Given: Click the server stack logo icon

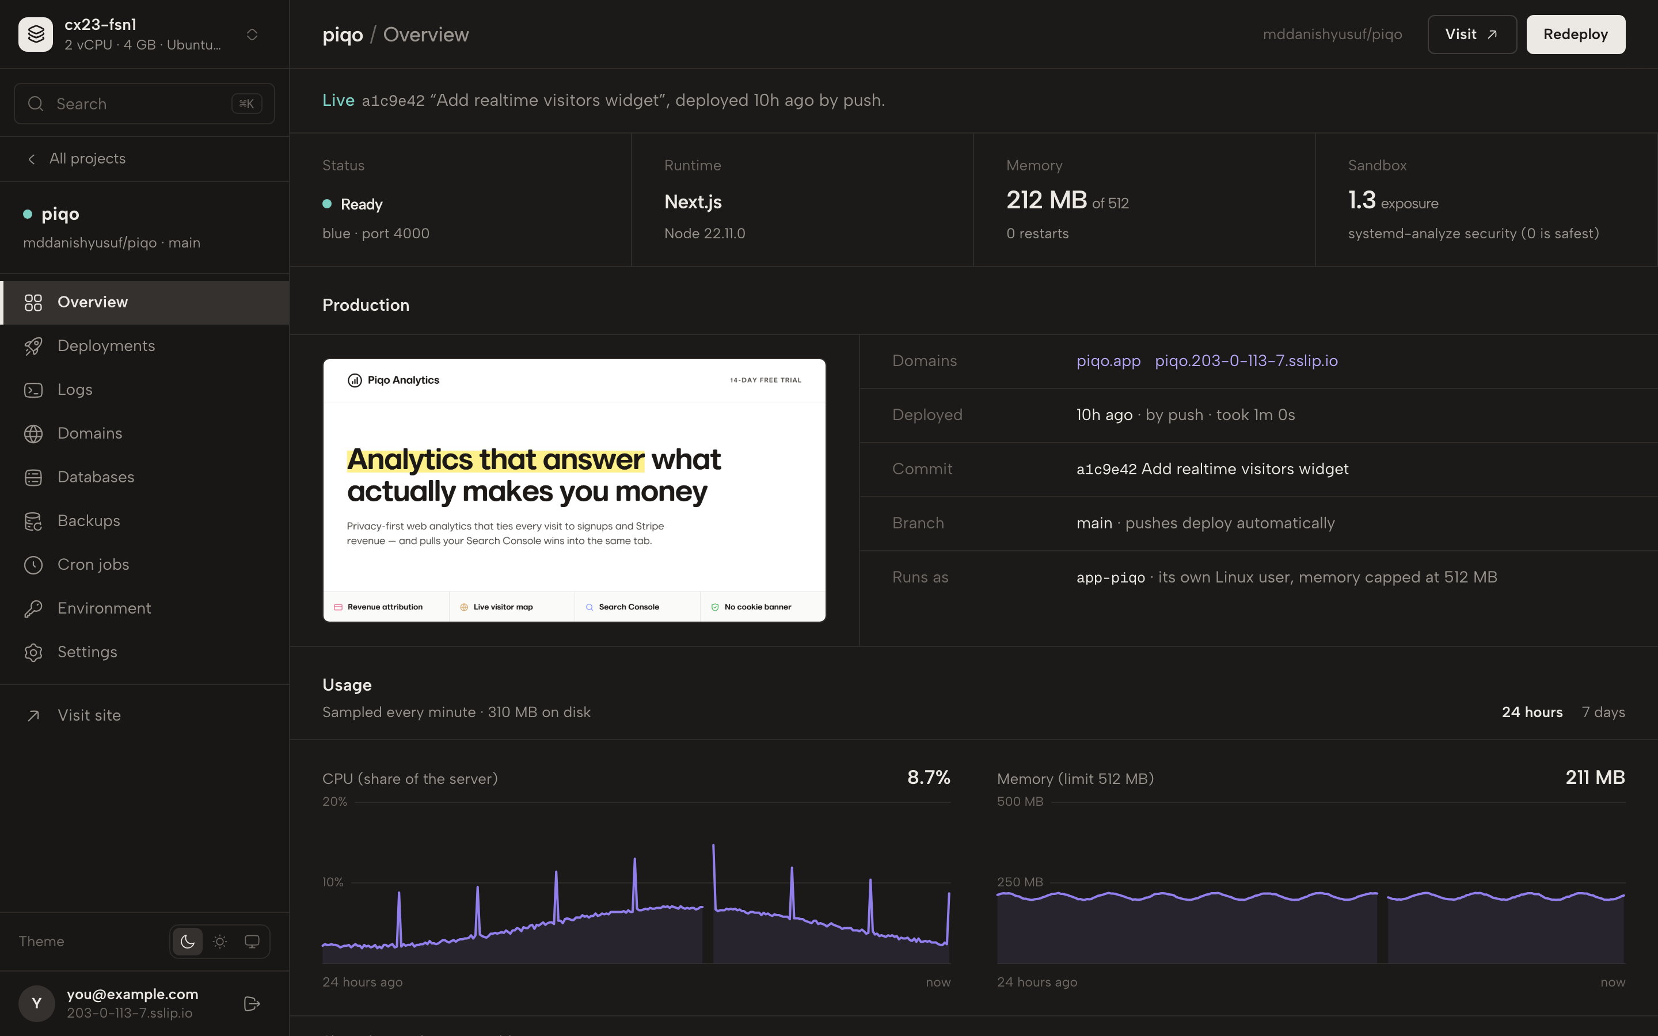Looking at the screenshot, I should coord(36,35).
